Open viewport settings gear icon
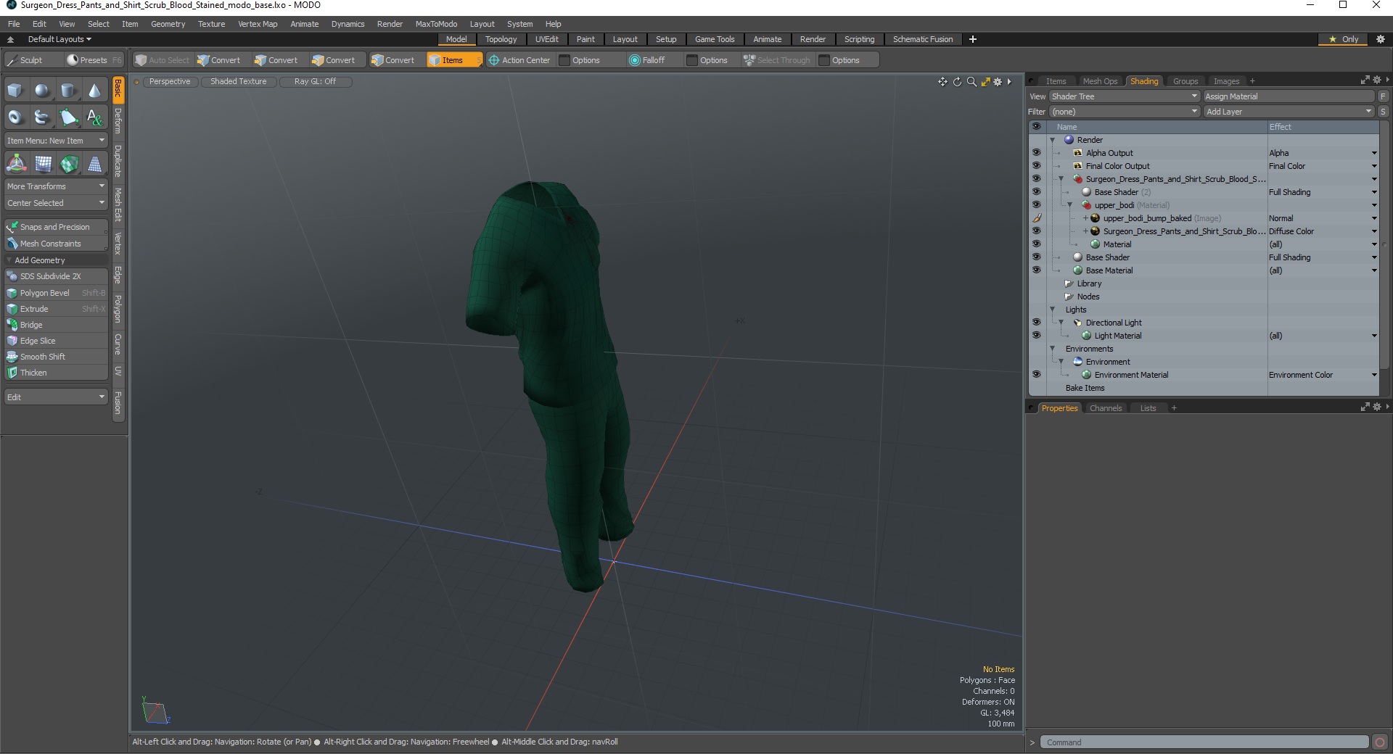 click(998, 82)
